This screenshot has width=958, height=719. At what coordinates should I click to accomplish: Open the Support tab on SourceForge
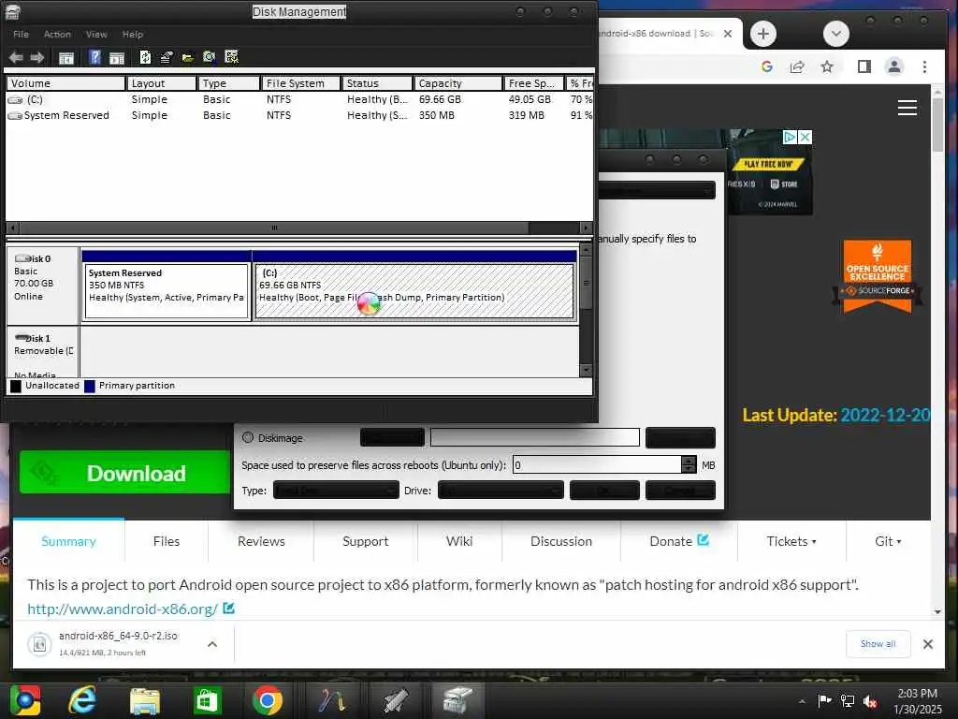click(366, 541)
